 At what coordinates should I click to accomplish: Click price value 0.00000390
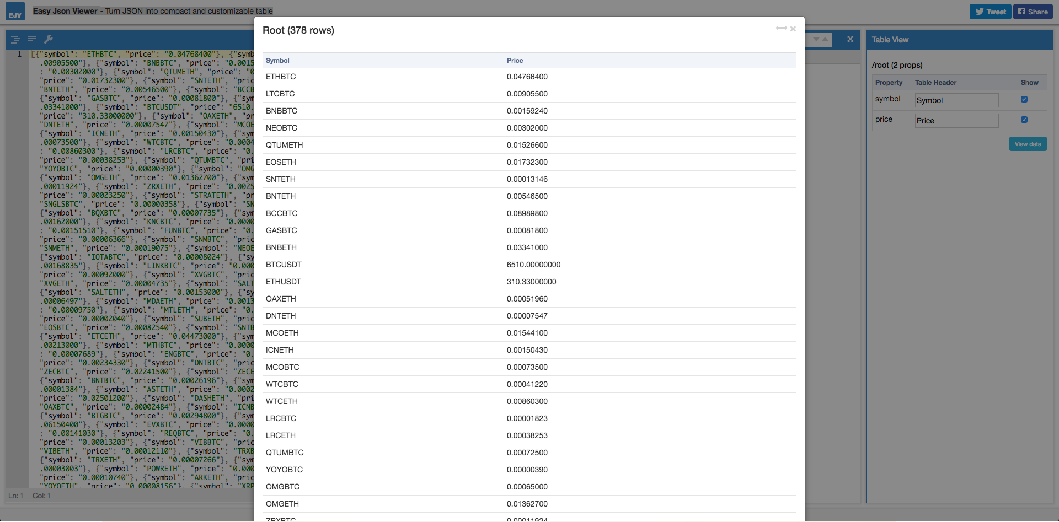pyautogui.click(x=527, y=470)
